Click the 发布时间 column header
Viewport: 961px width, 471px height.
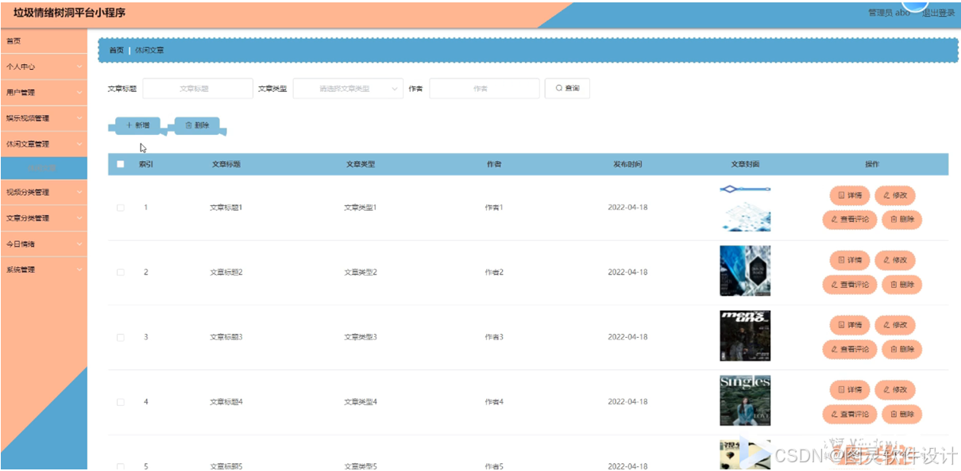coord(627,164)
